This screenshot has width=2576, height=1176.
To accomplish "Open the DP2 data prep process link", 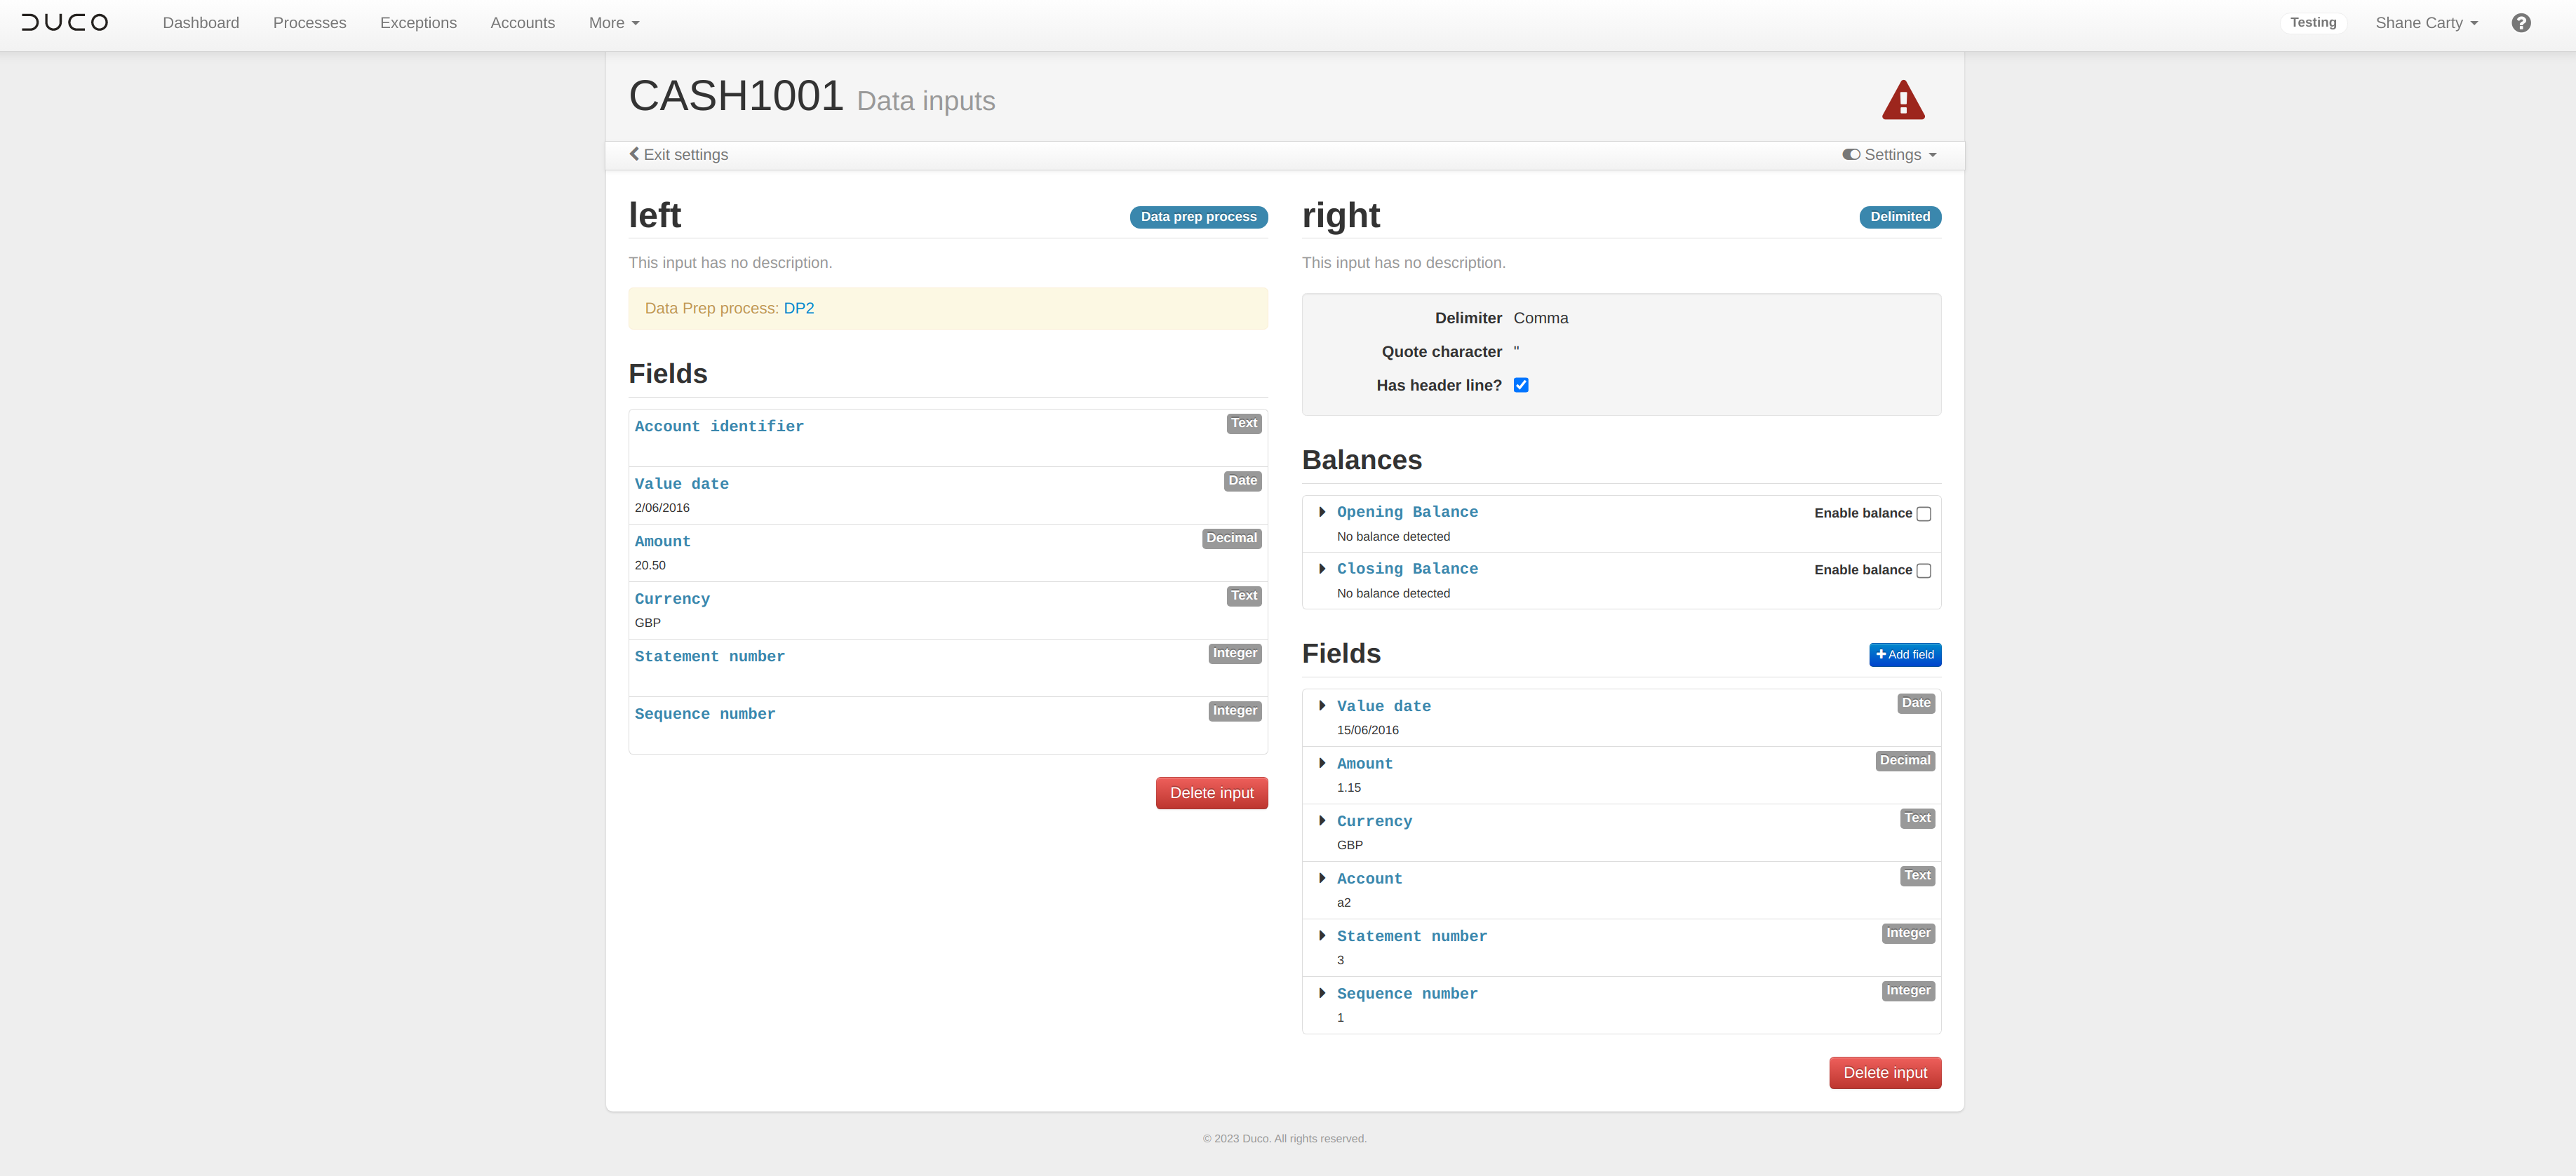I will 798,308.
